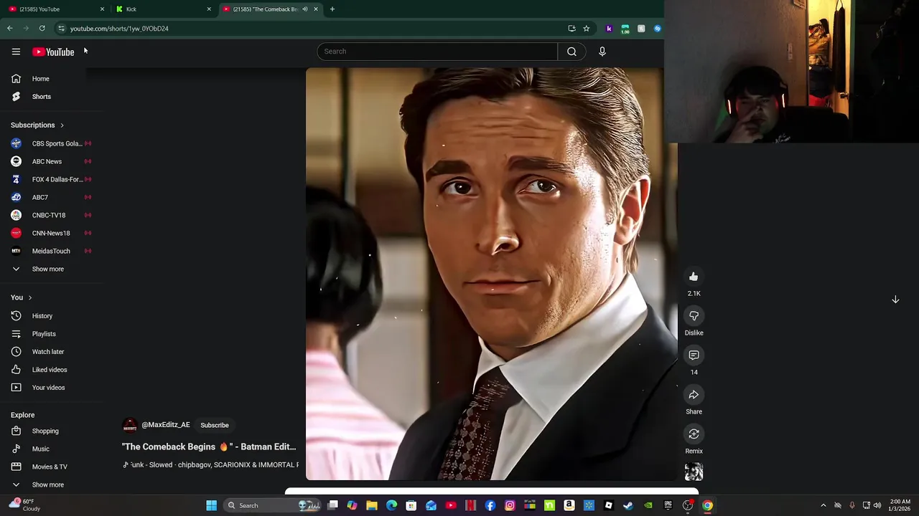The image size is (919, 516).
Task: Subscribe to @MaxEditz_AE
Action: 215,426
